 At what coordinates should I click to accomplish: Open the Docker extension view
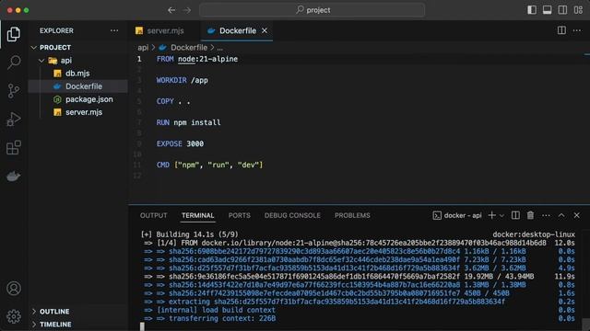click(x=14, y=176)
